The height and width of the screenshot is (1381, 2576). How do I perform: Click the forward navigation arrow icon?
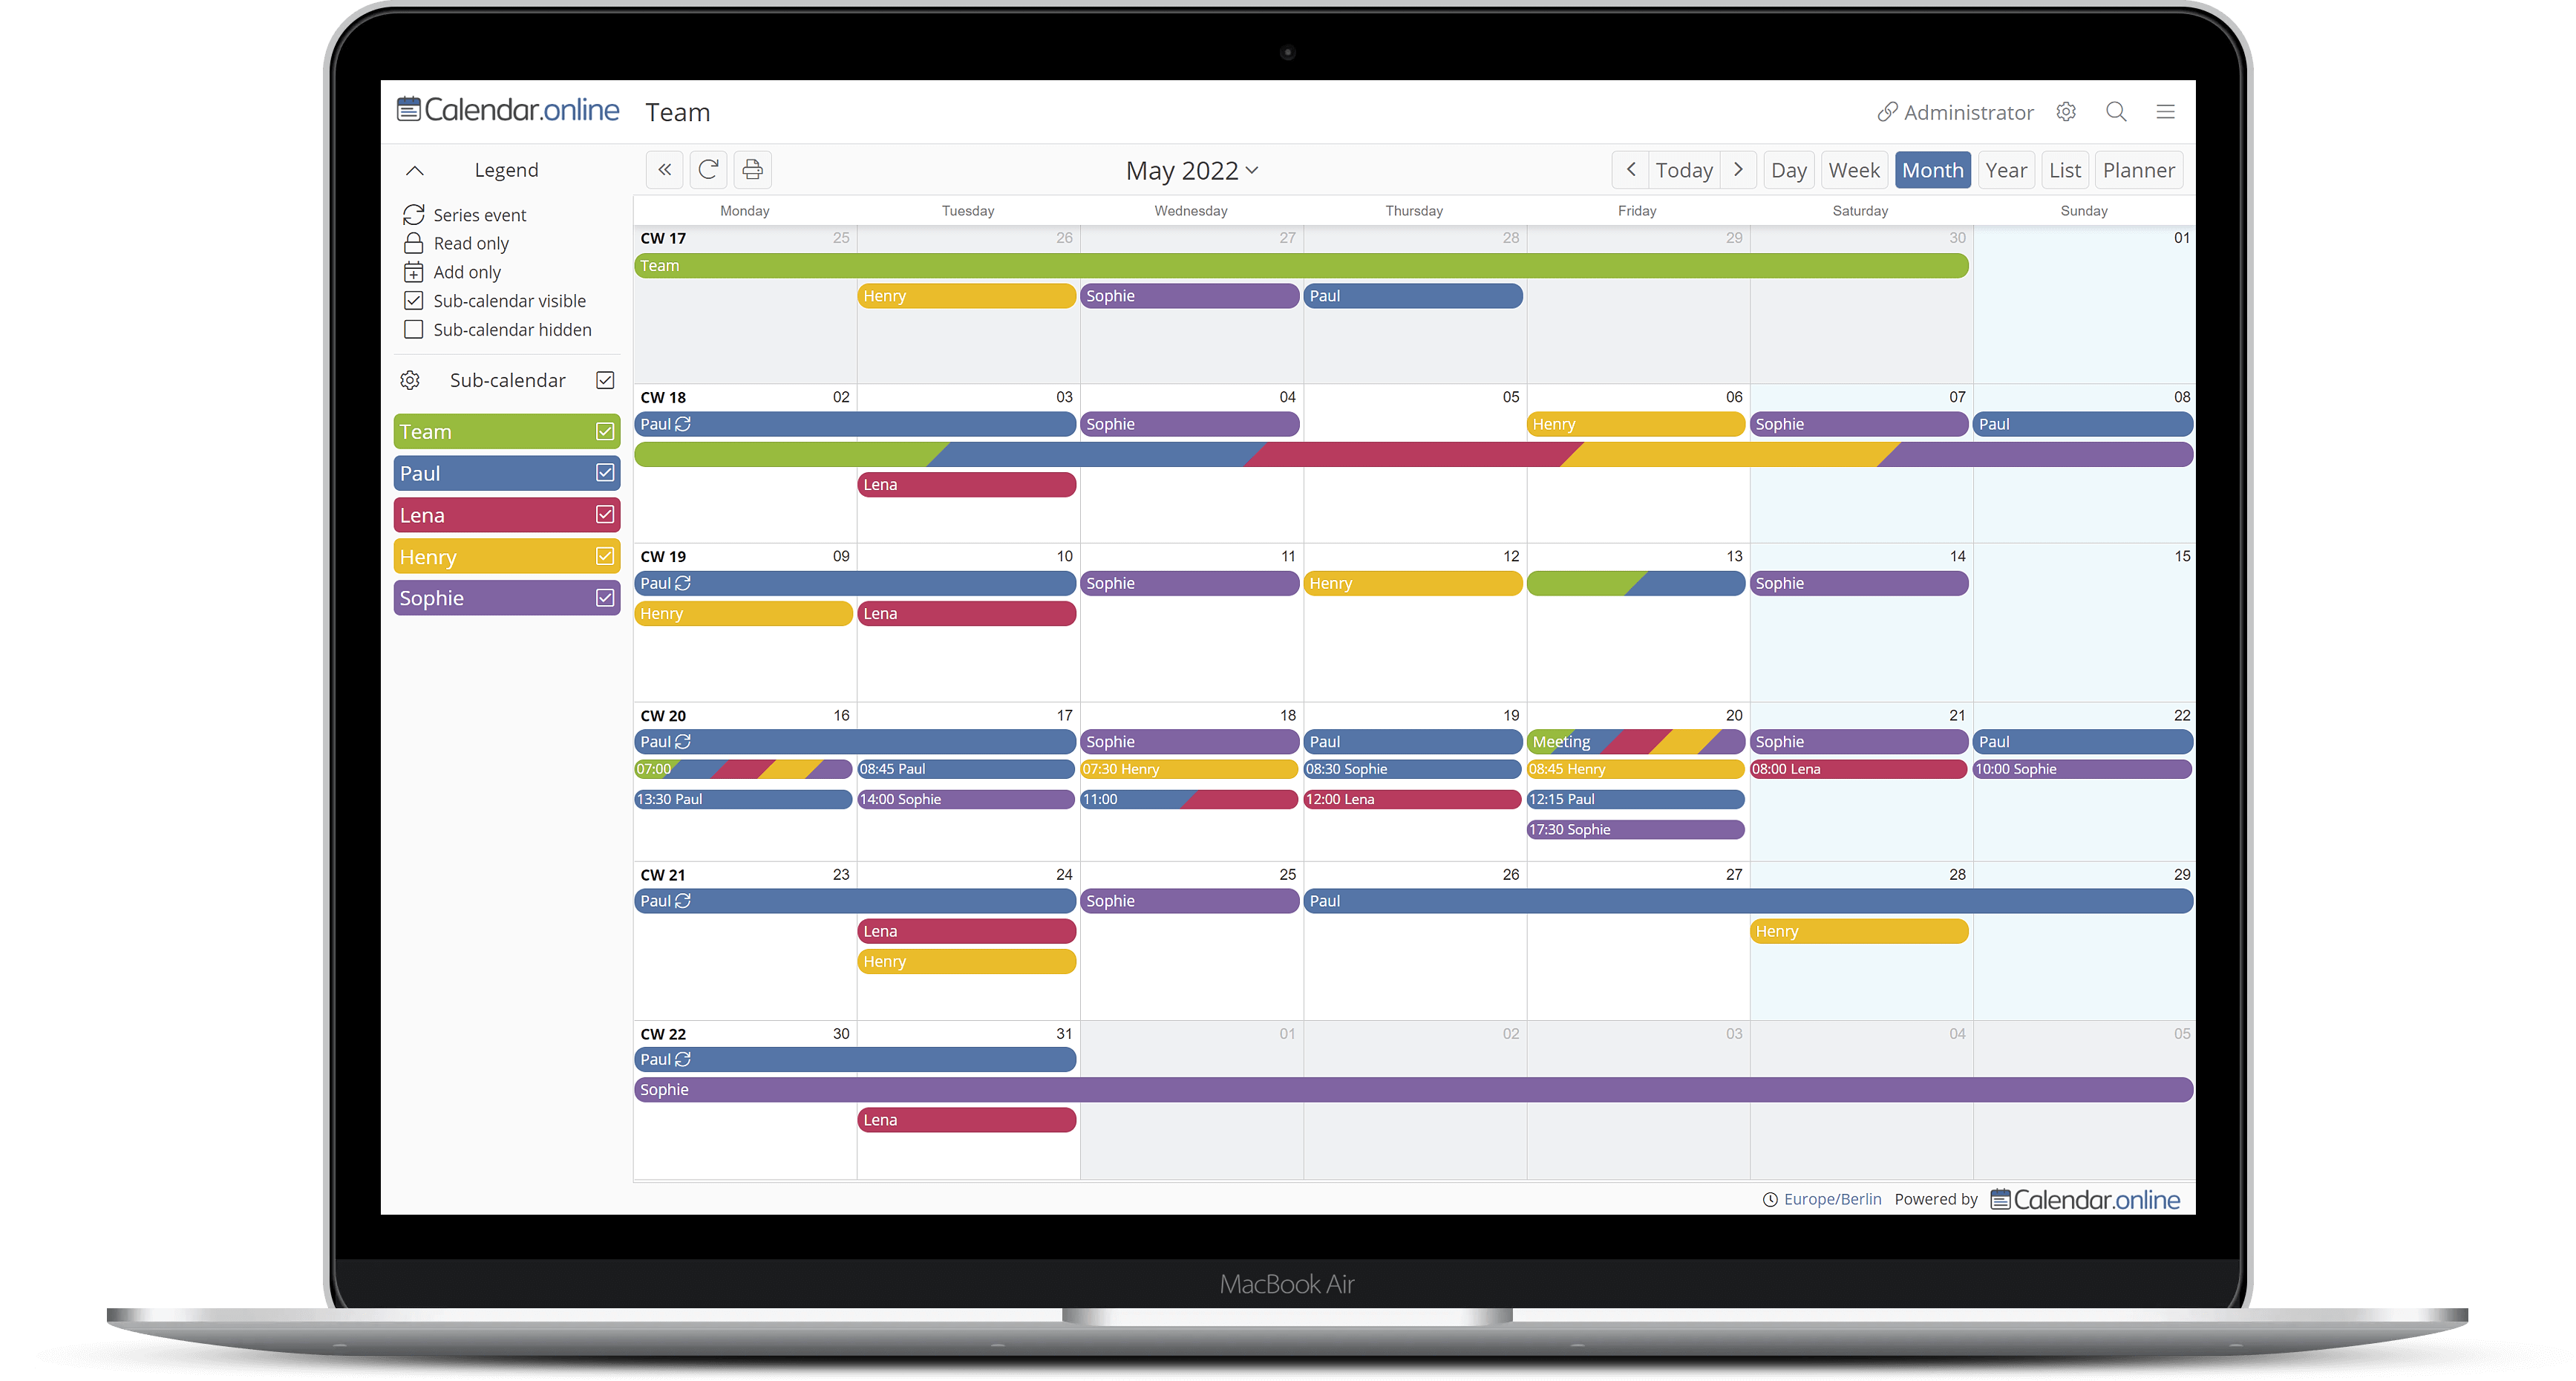pos(1741,169)
